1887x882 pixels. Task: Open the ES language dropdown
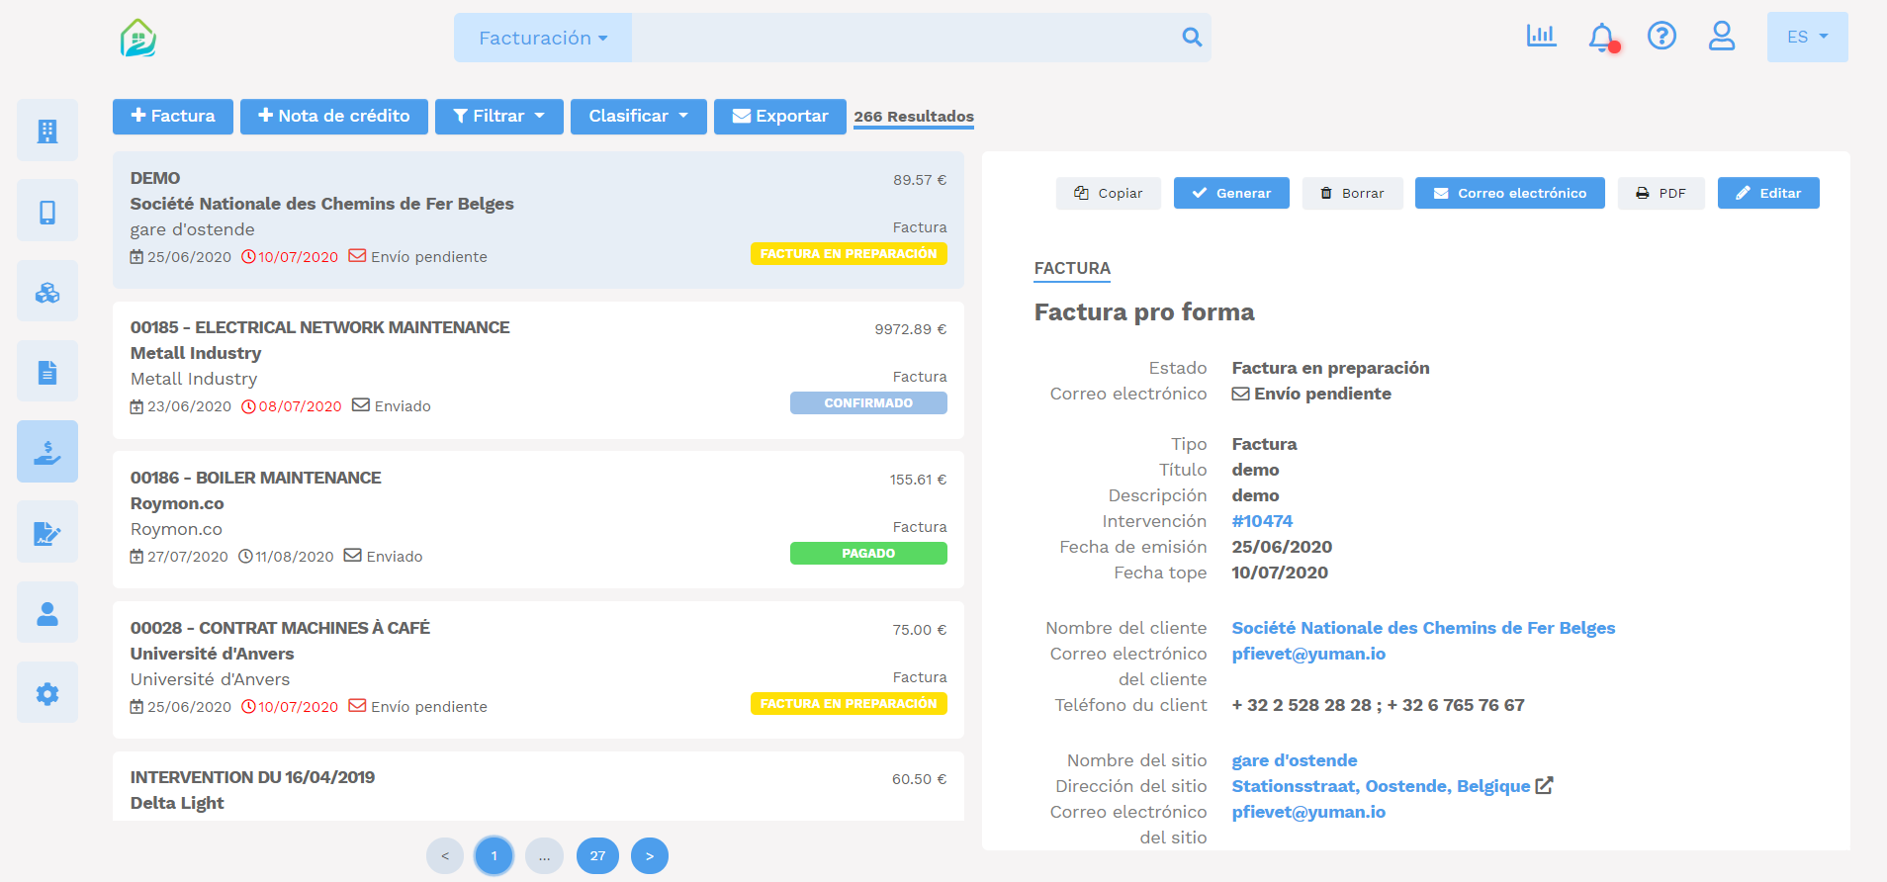click(x=1807, y=37)
